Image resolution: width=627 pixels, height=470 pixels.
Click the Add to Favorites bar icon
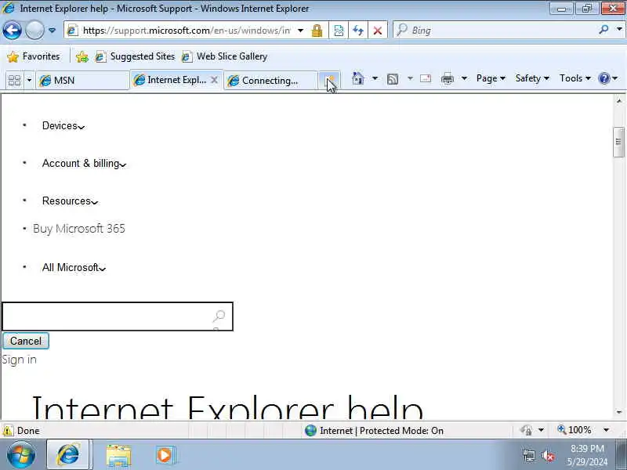[x=82, y=56]
